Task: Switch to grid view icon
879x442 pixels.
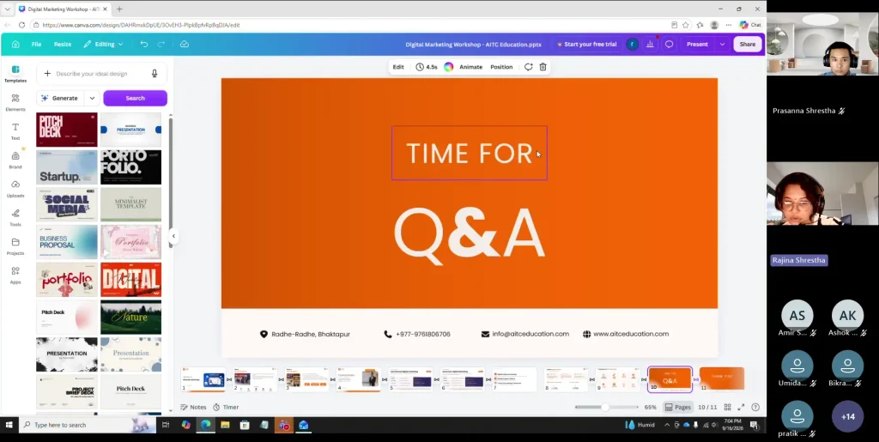Action: [727, 408]
